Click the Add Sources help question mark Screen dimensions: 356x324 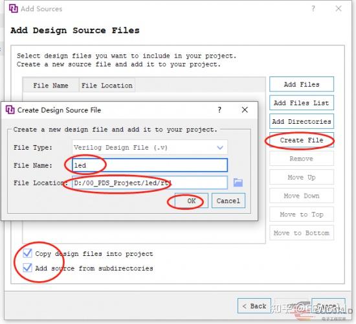point(313,8)
